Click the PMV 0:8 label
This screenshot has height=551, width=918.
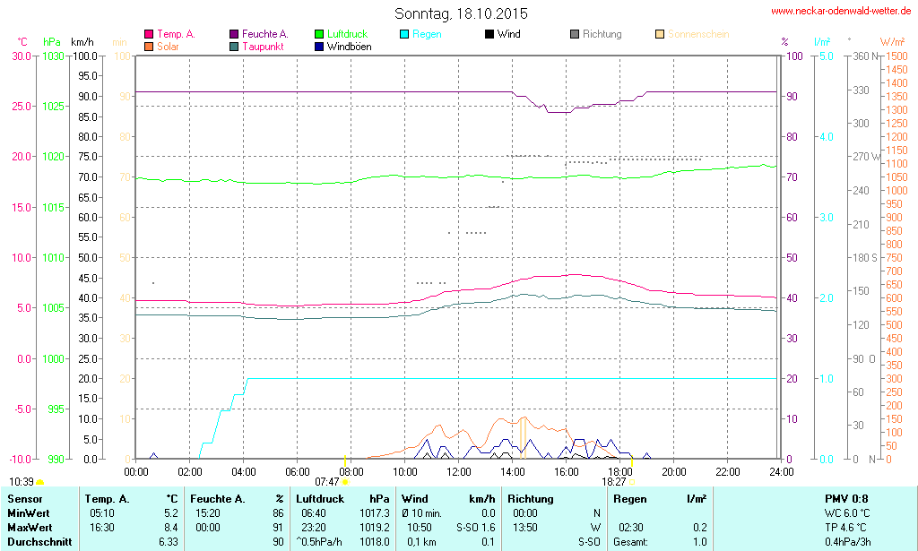click(x=845, y=498)
